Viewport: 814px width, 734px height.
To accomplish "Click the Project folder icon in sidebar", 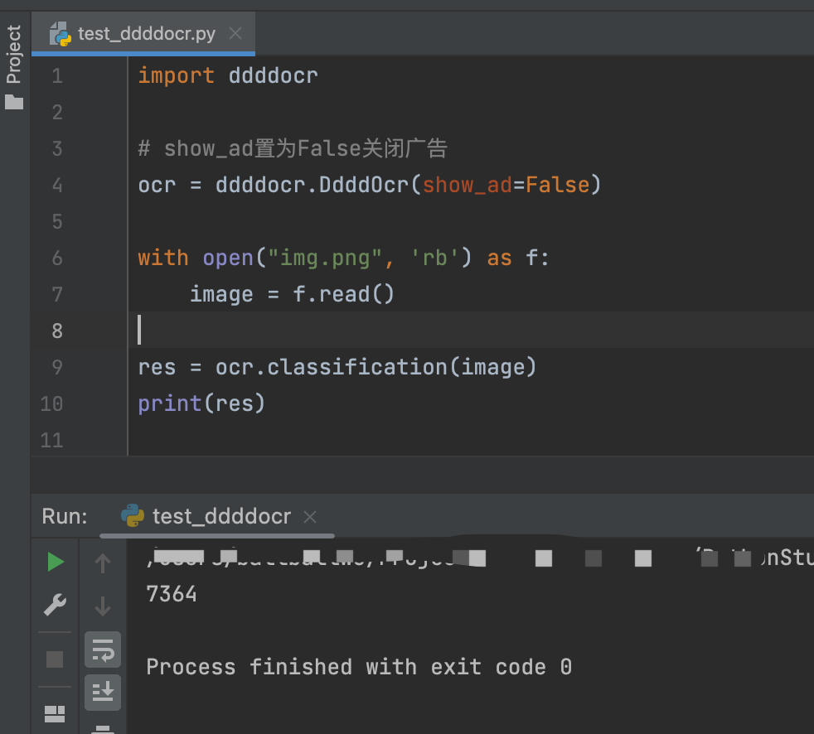I will click(14, 102).
